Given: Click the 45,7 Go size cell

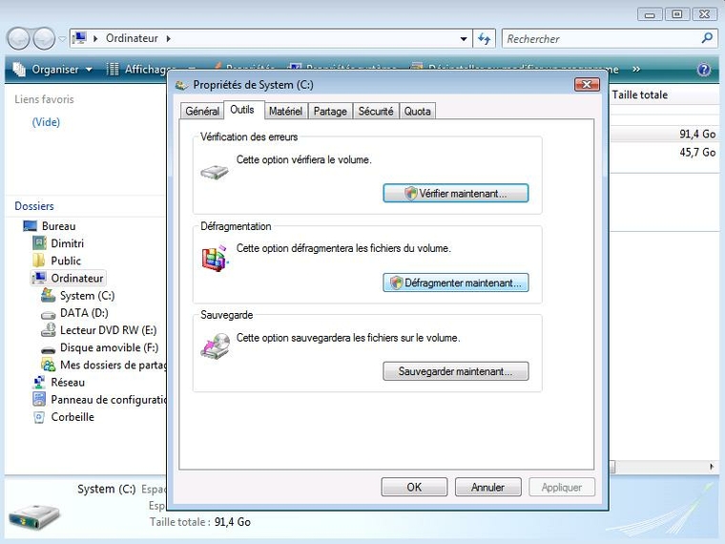Looking at the screenshot, I should click(x=697, y=152).
